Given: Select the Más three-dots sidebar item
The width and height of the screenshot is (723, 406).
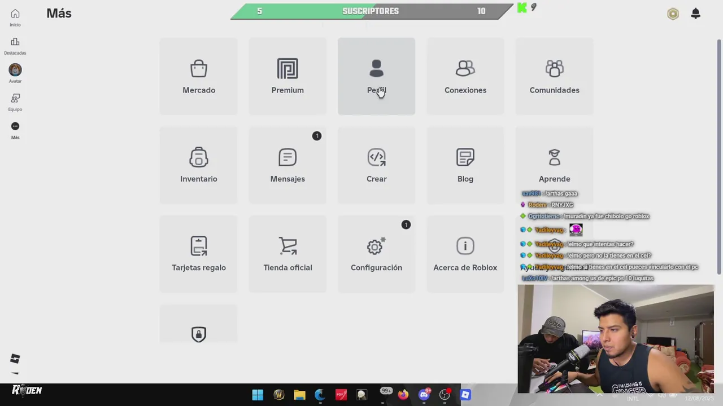Looking at the screenshot, I should click(x=15, y=130).
